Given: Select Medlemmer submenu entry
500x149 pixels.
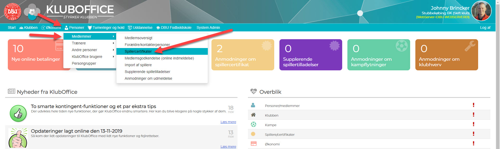Looking at the screenshot, I should coord(90,36).
